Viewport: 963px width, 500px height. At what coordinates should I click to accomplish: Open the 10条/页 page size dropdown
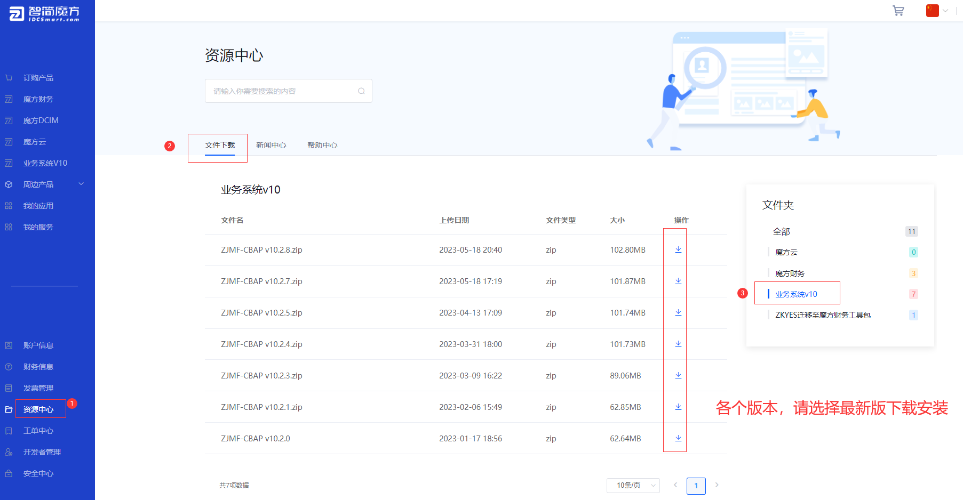pos(633,486)
